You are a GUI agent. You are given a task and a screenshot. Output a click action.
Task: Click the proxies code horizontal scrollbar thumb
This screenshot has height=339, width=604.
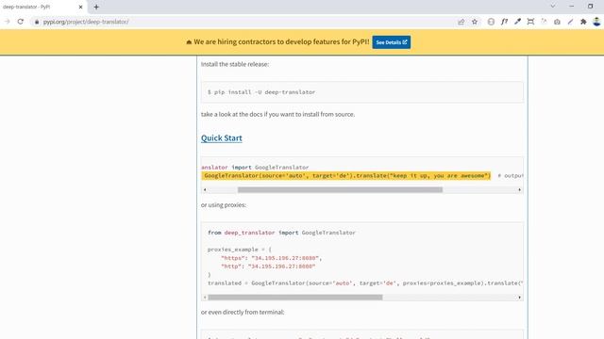(x=295, y=298)
